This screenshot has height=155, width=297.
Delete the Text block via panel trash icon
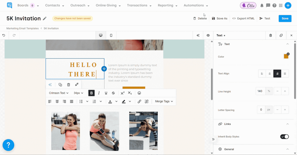[x=271, y=35]
